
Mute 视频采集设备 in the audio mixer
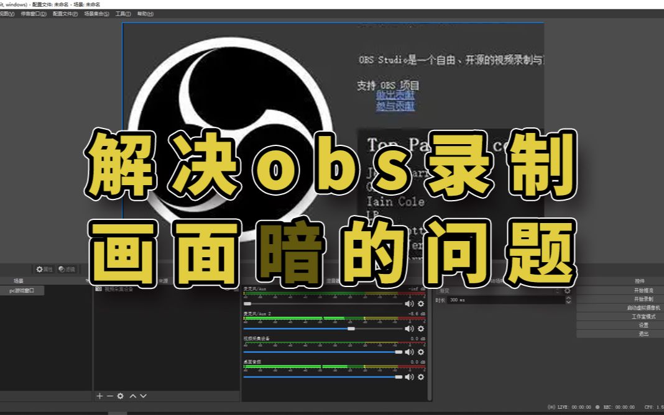[409, 352]
